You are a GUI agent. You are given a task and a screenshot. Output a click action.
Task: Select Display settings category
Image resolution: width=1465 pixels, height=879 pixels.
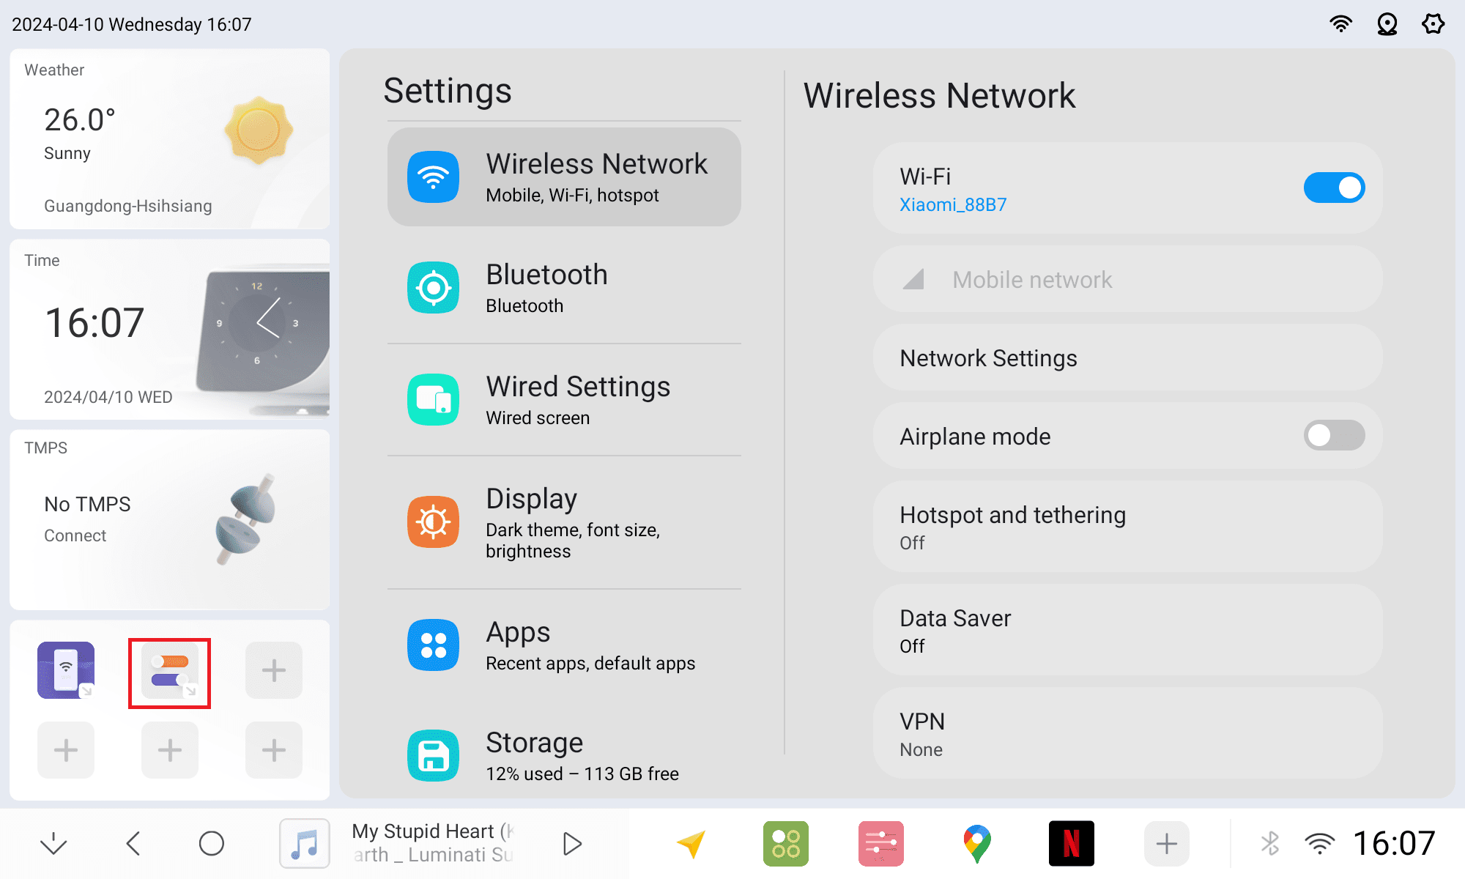tap(564, 522)
